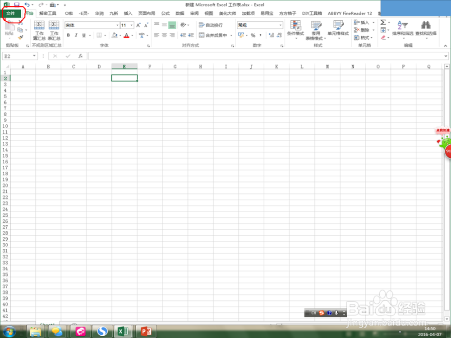Decrease font size with the small A icon
The image size is (451, 338).
(x=146, y=25)
